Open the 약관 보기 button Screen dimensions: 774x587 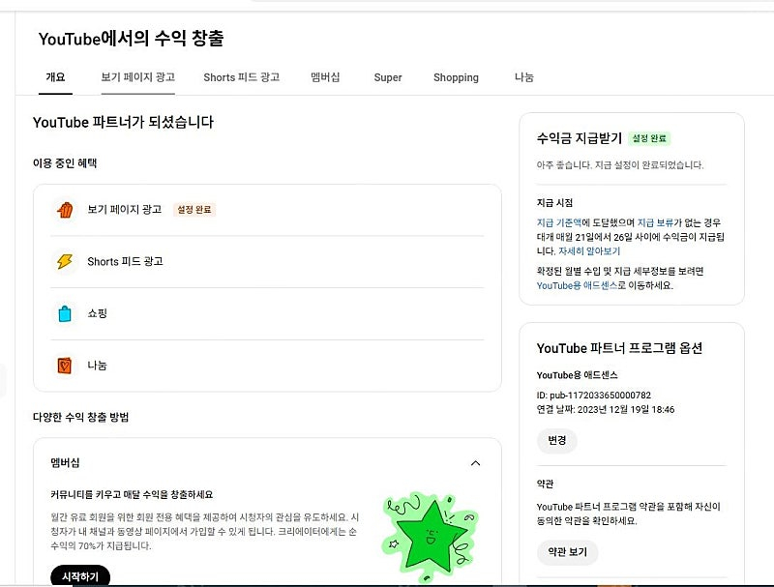pos(567,553)
